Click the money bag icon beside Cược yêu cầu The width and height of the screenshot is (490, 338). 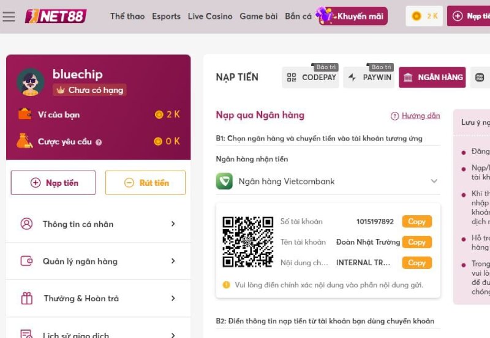coord(24,141)
